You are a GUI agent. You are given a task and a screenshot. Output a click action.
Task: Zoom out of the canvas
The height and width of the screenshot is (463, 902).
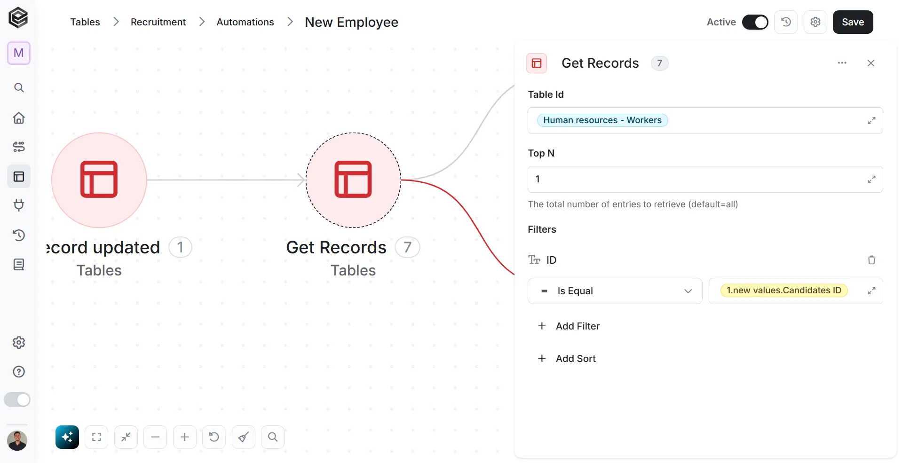click(x=155, y=437)
